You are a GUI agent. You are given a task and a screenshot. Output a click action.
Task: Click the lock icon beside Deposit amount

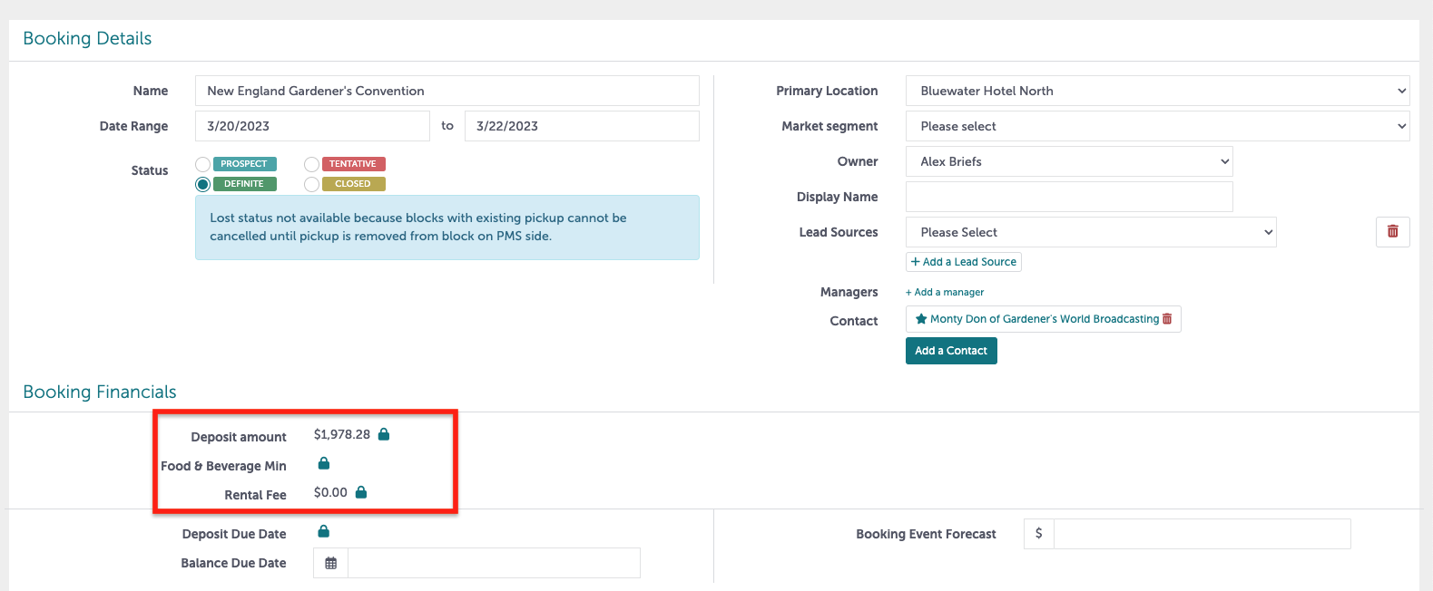pos(384,434)
